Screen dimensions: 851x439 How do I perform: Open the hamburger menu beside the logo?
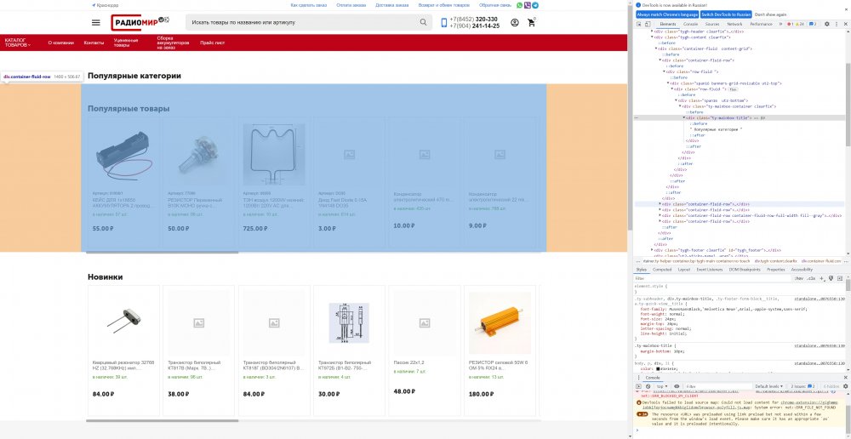[x=96, y=22]
